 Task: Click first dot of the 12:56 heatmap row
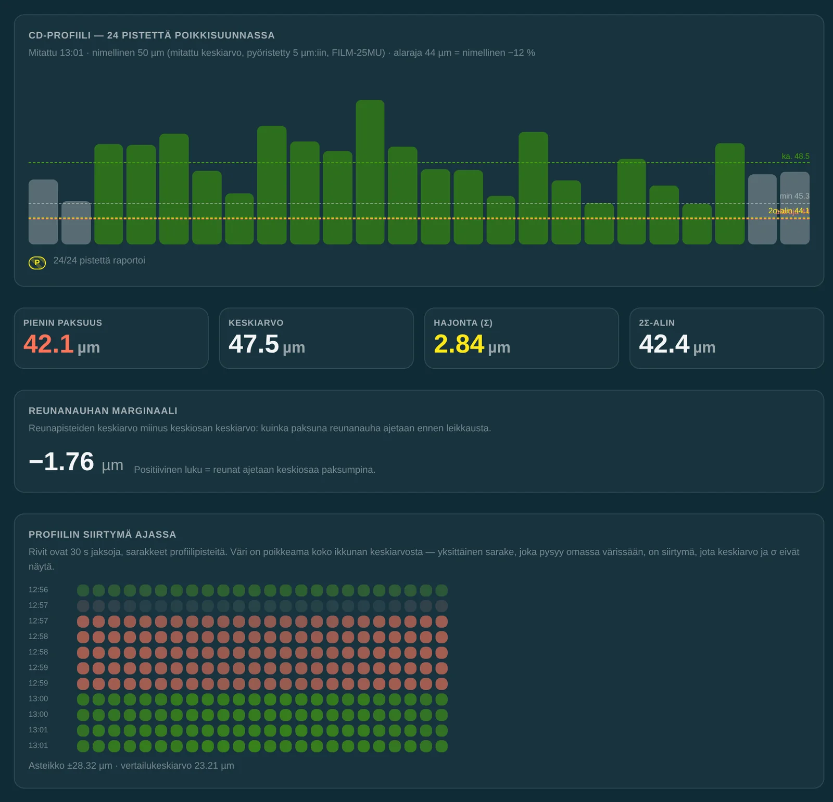83,590
